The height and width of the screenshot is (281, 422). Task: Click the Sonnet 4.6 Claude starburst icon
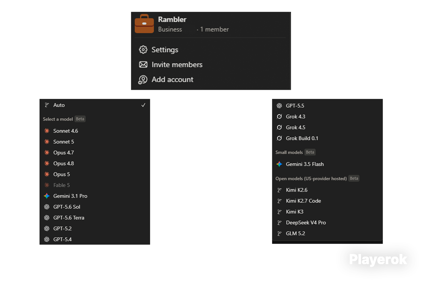click(47, 131)
